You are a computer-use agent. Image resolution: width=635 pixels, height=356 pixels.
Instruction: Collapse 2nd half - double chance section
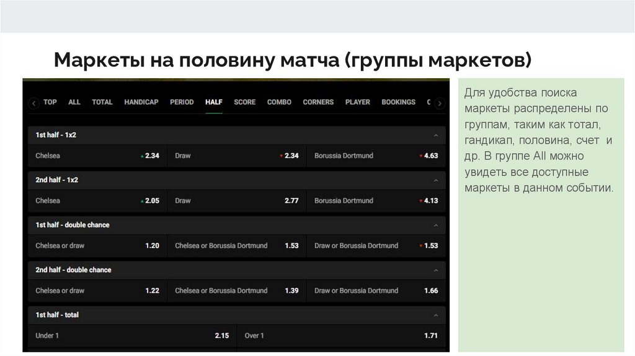click(436, 270)
